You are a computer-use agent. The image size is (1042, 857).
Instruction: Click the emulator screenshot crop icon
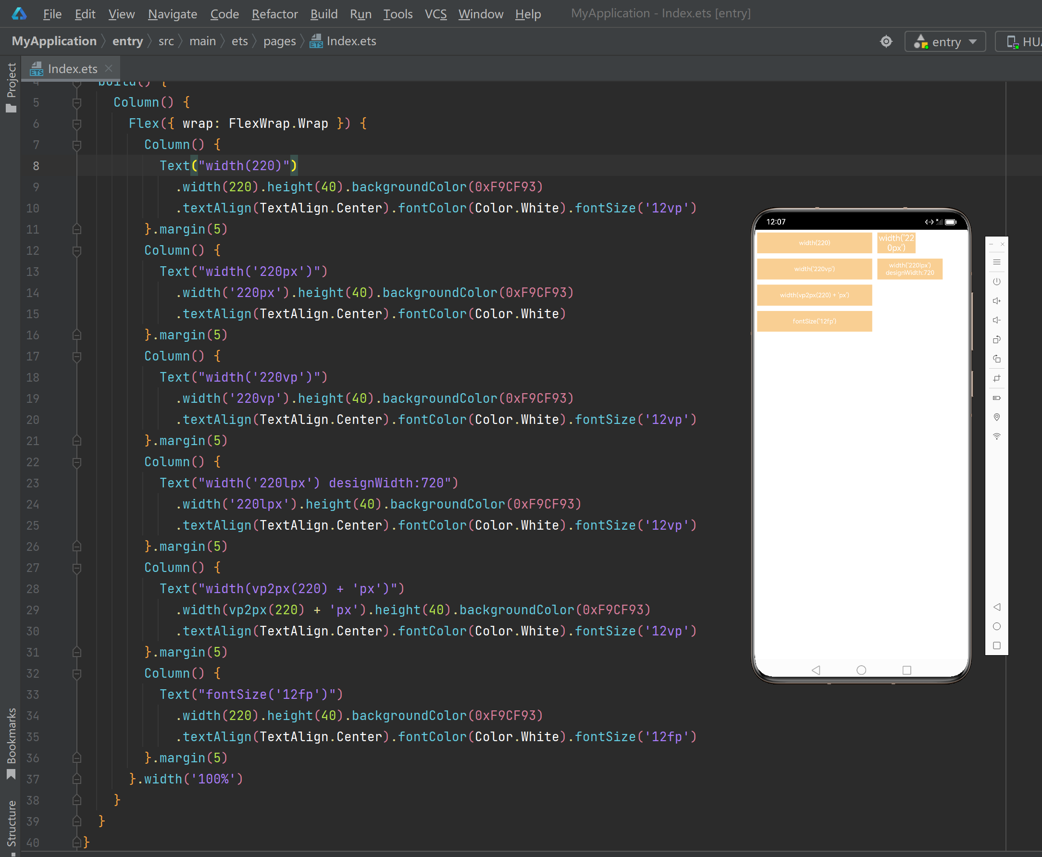(997, 379)
